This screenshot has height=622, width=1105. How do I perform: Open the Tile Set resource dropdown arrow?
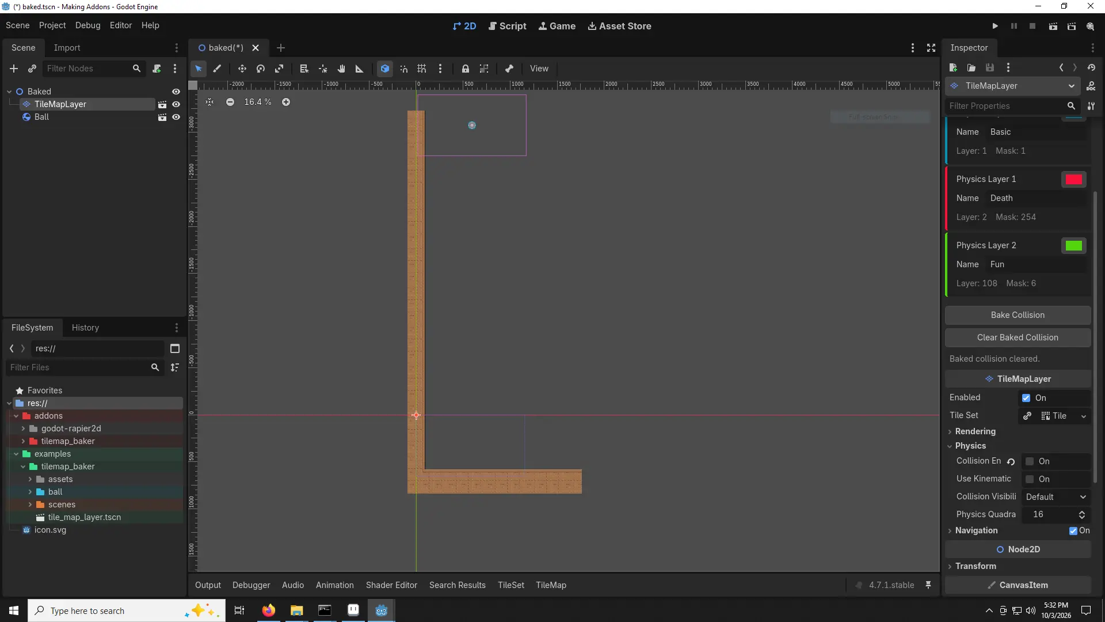1084,416
